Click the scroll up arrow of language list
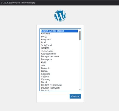 (x=80, y=30)
